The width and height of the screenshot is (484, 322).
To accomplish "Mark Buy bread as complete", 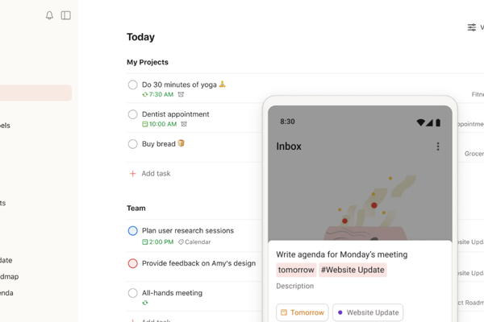I will [133, 144].
